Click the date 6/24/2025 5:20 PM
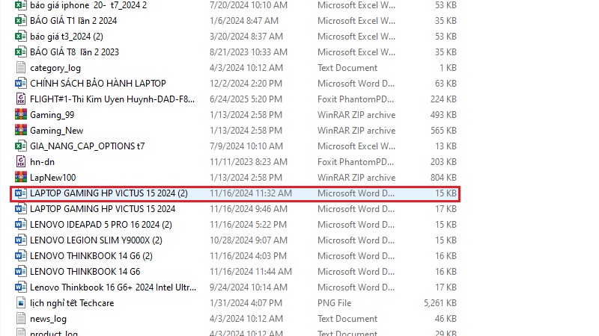 246,99
